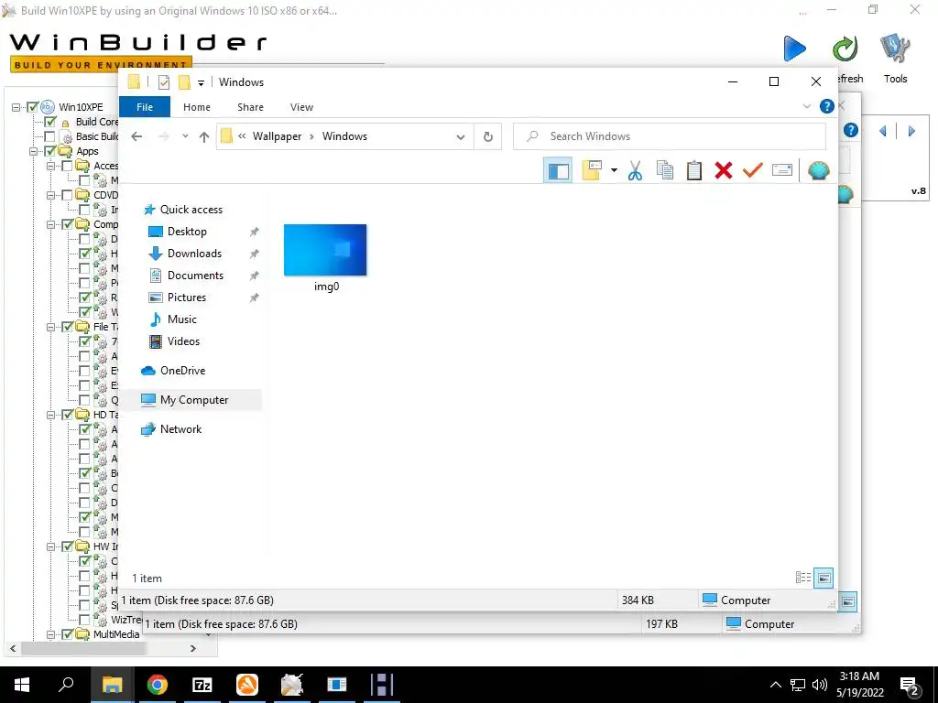Cut selection with the scissors icon

click(x=635, y=170)
